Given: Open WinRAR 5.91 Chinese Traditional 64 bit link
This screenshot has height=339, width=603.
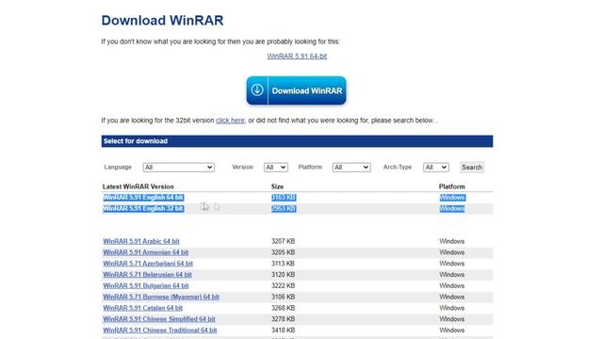Looking at the screenshot, I should (x=160, y=331).
